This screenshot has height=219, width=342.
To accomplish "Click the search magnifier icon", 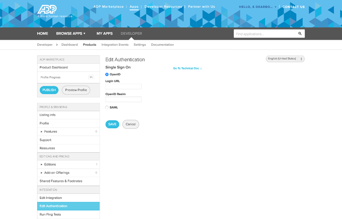I will 300,34.
